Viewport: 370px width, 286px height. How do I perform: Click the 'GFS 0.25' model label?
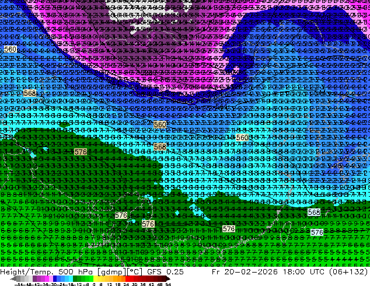tap(165, 272)
